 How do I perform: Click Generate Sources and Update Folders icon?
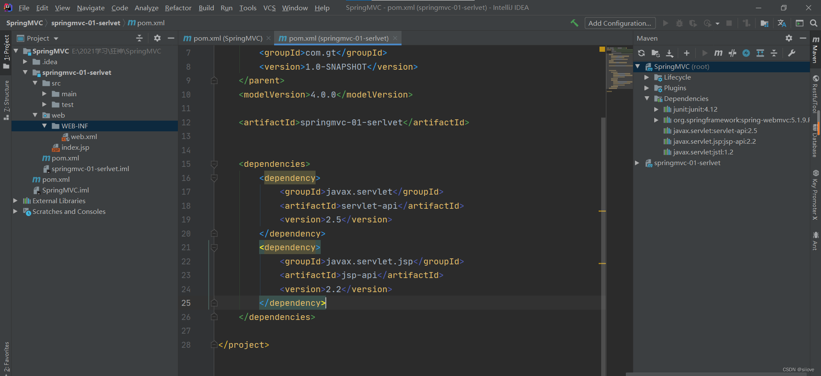(656, 53)
